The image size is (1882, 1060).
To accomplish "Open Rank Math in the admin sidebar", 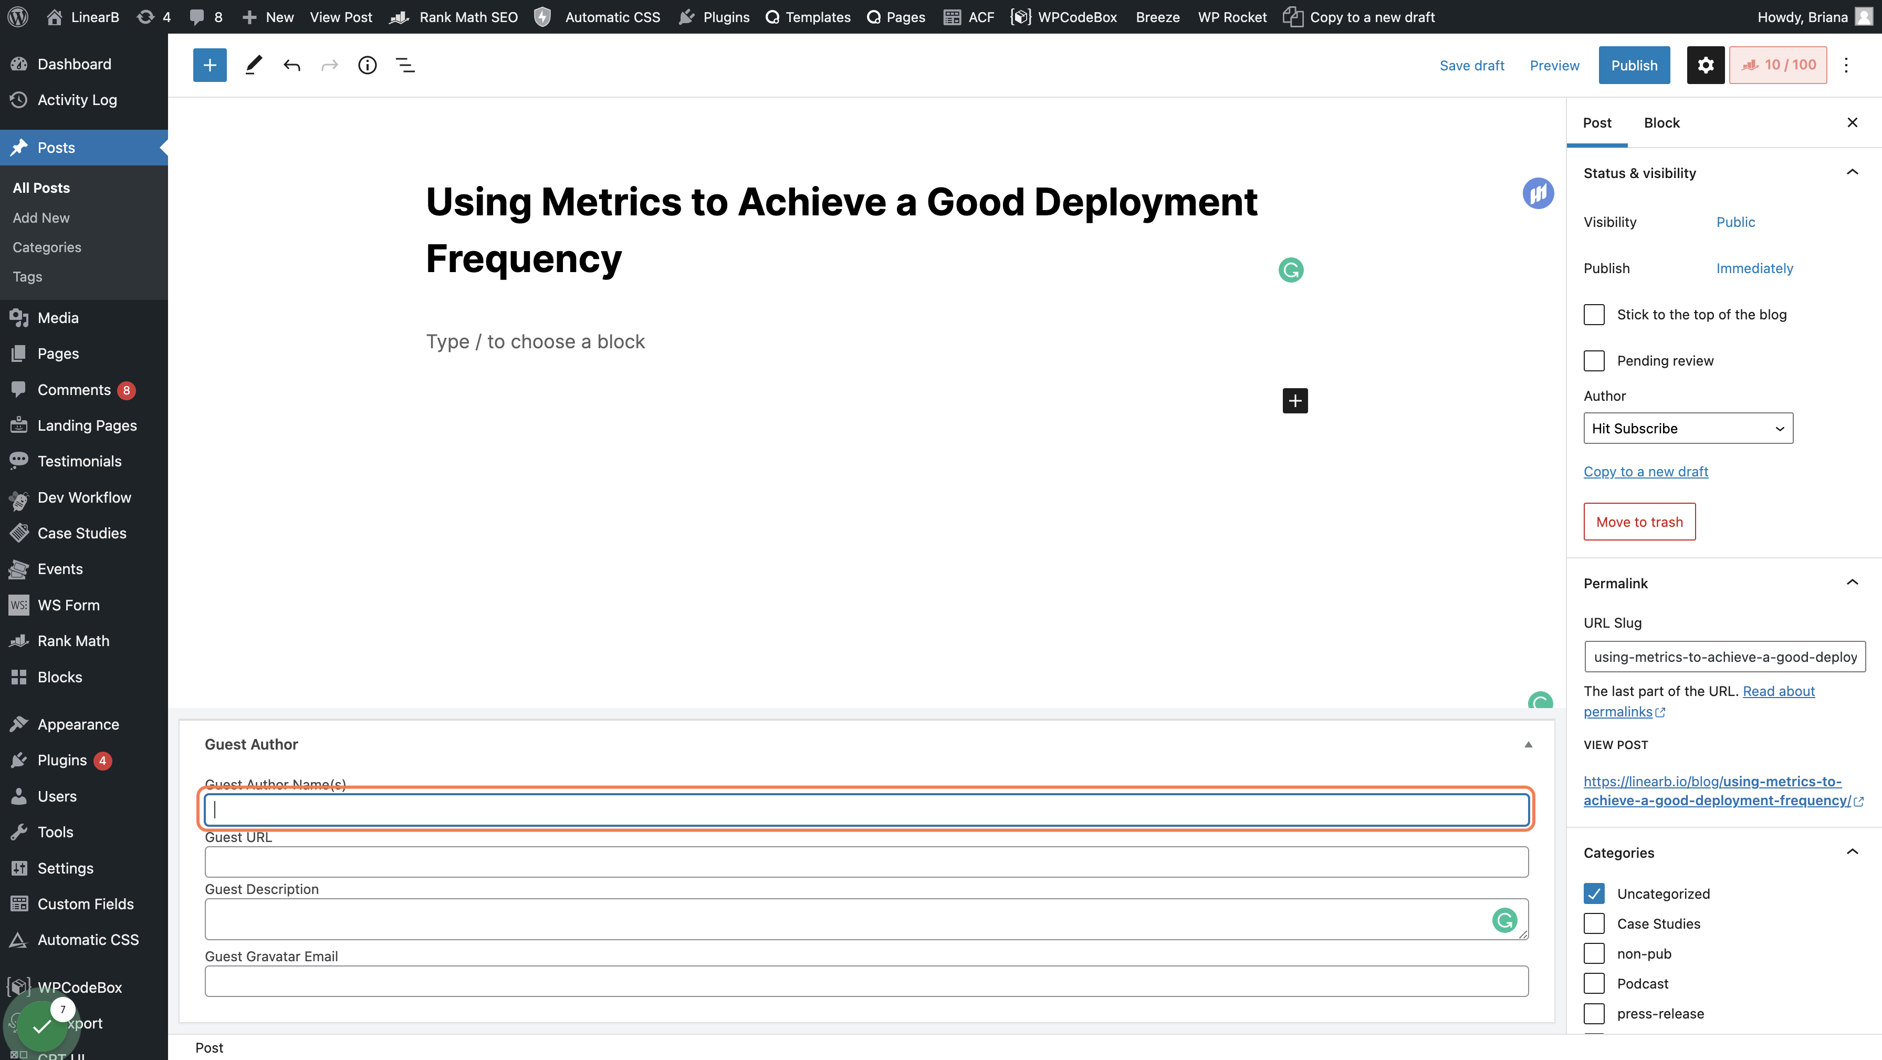I will [x=73, y=641].
